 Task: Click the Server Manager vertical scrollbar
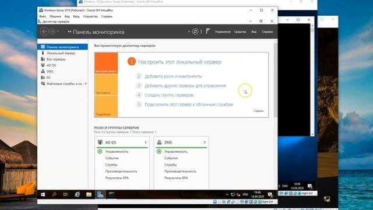coord(275,80)
